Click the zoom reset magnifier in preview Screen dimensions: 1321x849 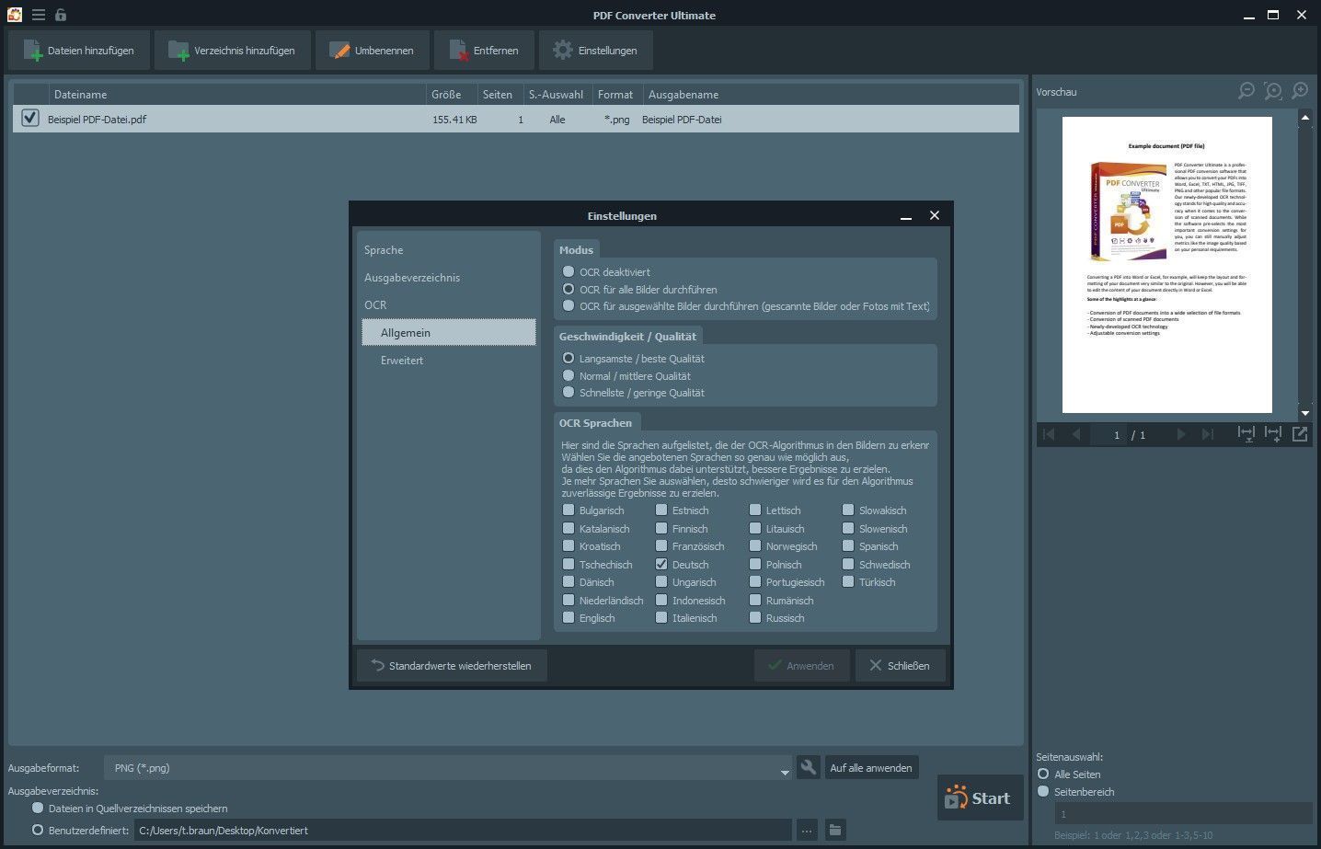pos(1273,90)
